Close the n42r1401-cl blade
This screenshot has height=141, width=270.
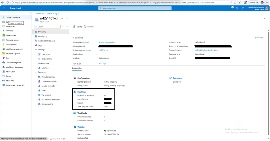click(265, 18)
